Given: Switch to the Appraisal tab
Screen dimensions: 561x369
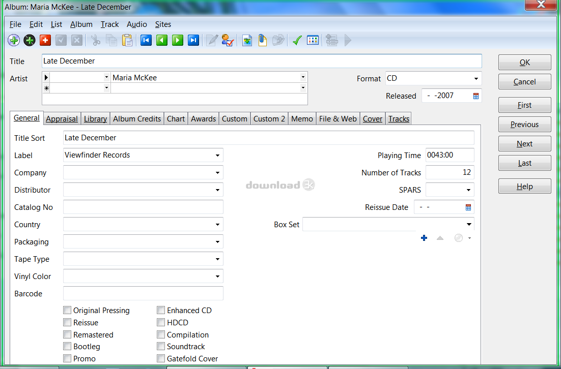Looking at the screenshot, I should (62, 119).
